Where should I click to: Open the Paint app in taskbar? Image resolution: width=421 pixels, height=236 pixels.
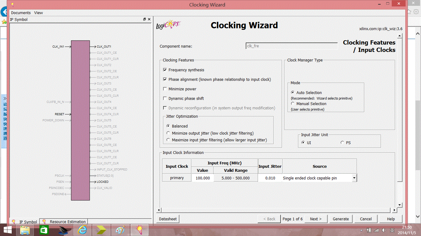(x=120, y=230)
